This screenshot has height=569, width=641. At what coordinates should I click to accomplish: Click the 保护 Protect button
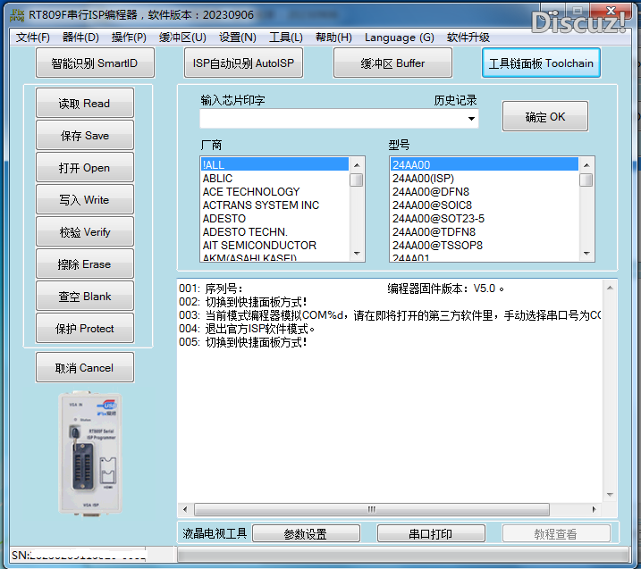pos(85,328)
